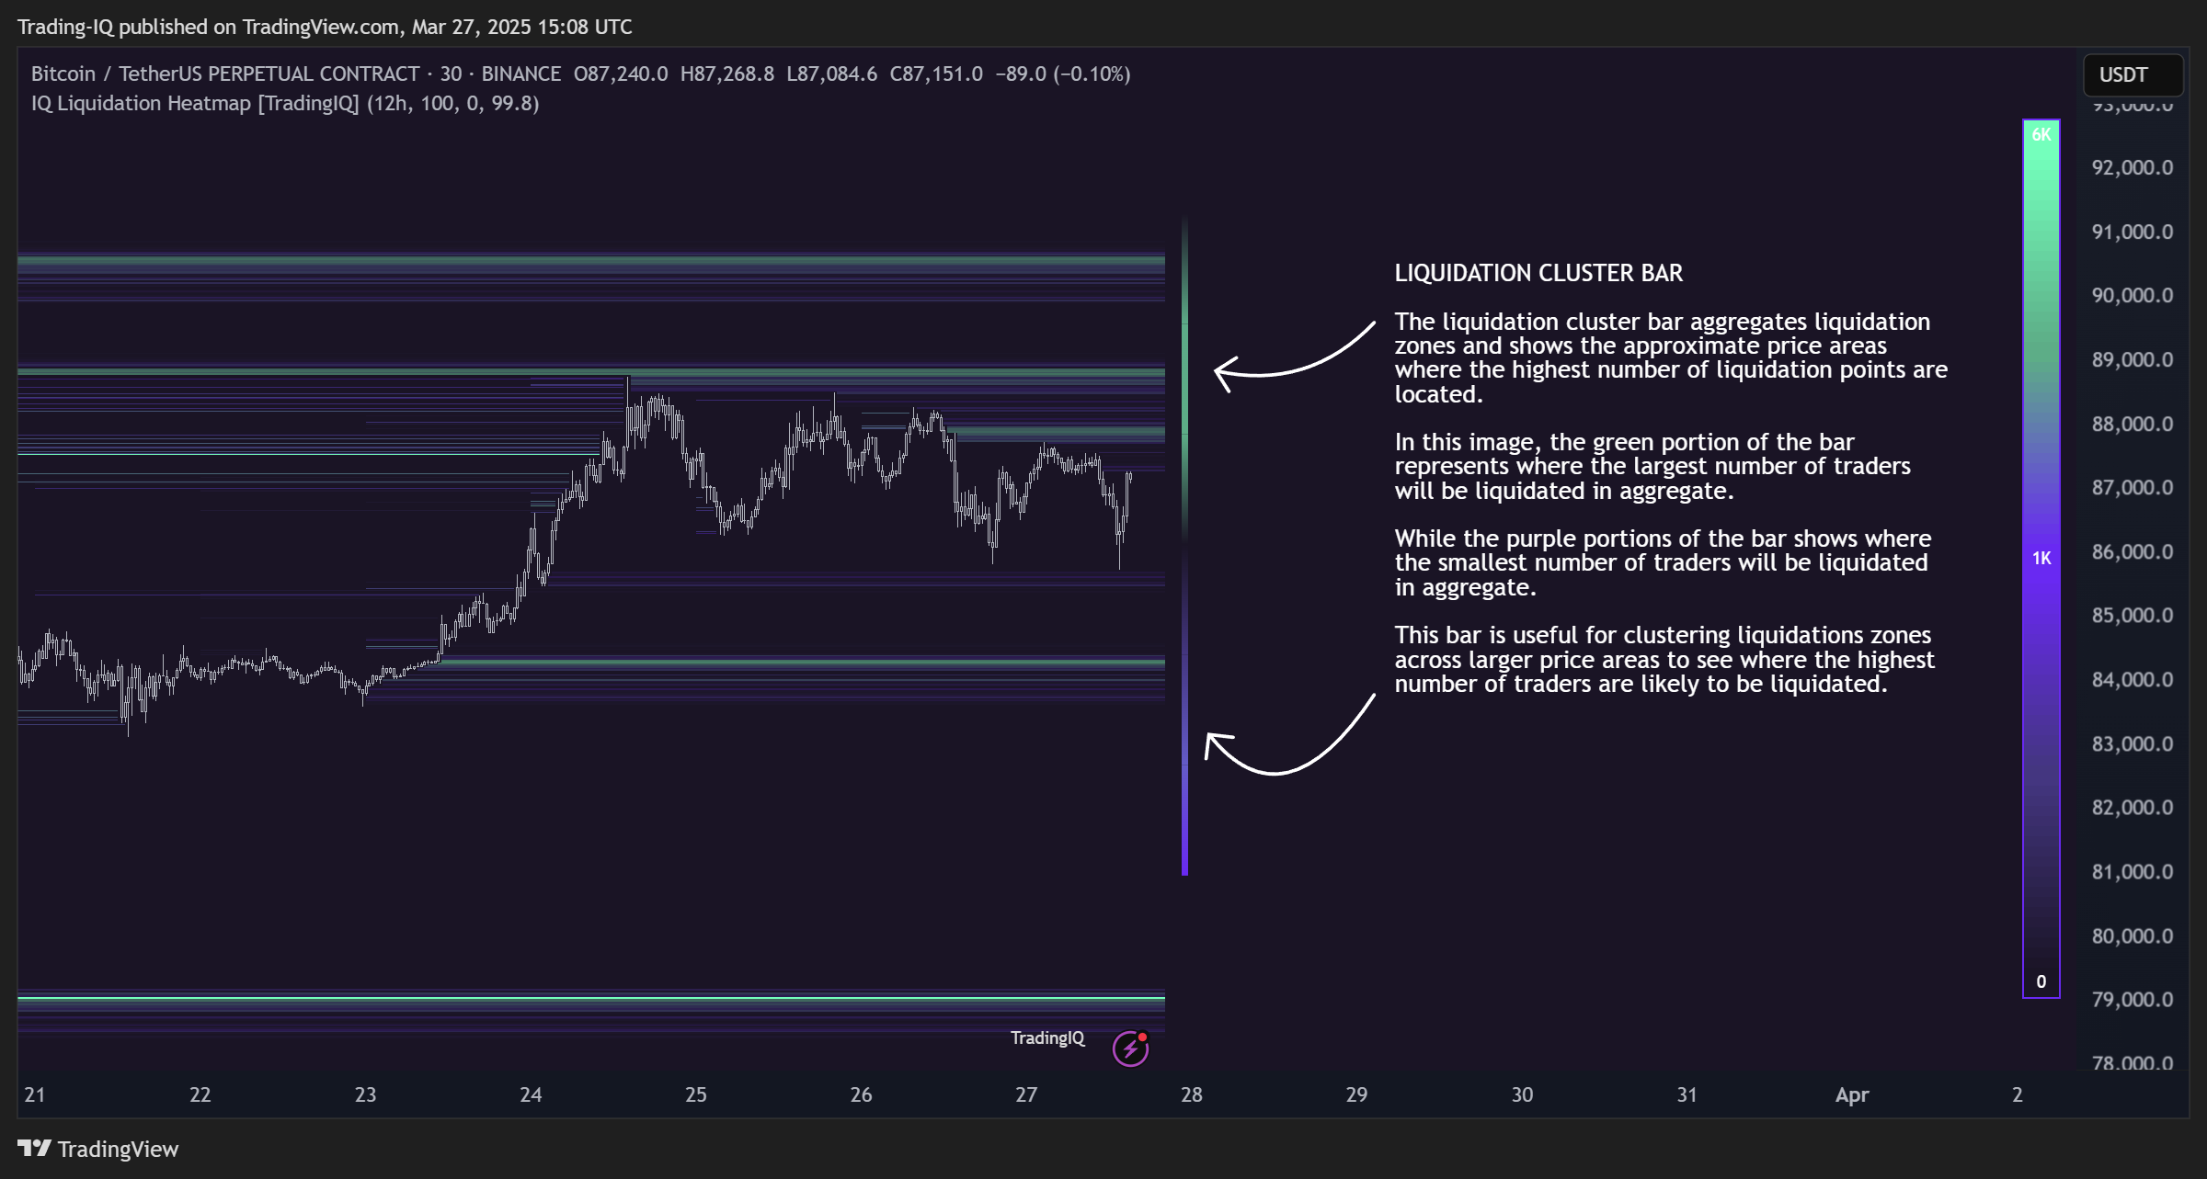Viewport: 2207px width, 1179px height.
Task: Click the 91,000.0 price axis label
Action: [2133, 232]
